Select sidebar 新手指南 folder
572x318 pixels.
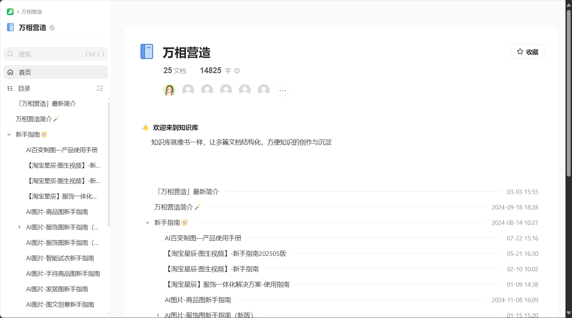click(31, 134)
